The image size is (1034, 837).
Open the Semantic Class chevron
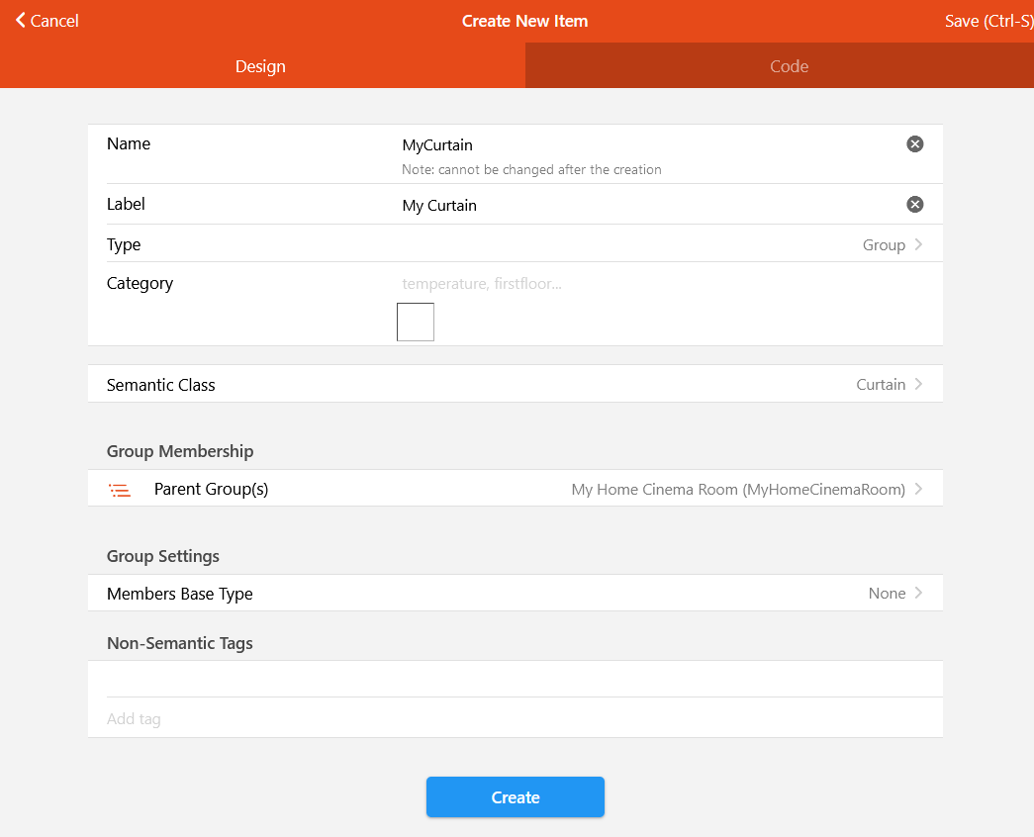click(919, 385)
